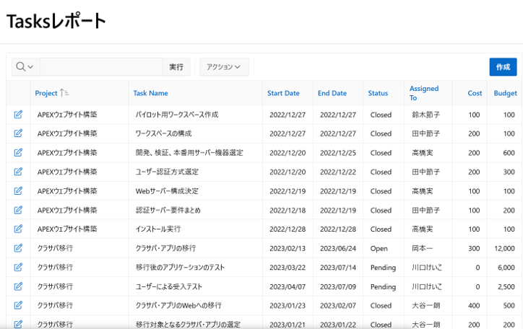Click start date 2023/01/23
This screenshot has width=523, height=329.
coord(288,306)
